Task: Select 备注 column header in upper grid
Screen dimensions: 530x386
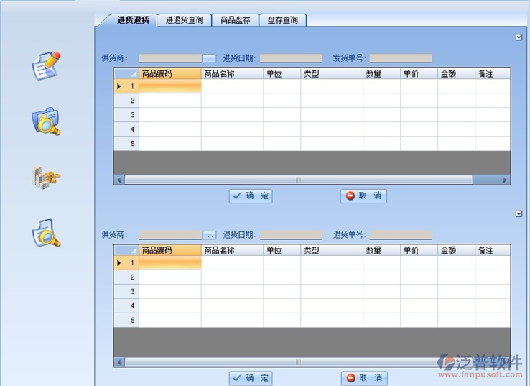Action: [493, 74]
